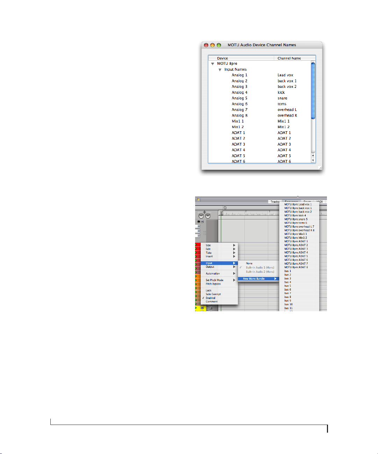Select None as the input

[x=258, y=263]
